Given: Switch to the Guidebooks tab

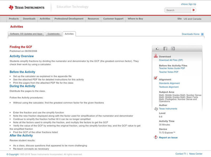Looking at the screenshot, I should (54, 34).
